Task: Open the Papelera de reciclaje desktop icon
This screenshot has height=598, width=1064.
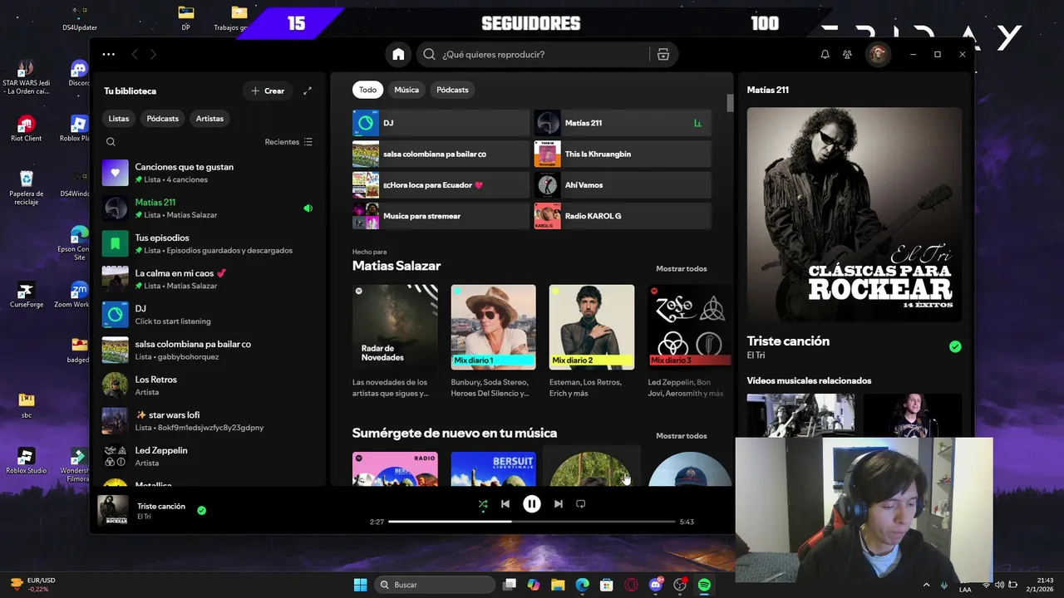Action: pyautogui.click(x=27, y=187)
